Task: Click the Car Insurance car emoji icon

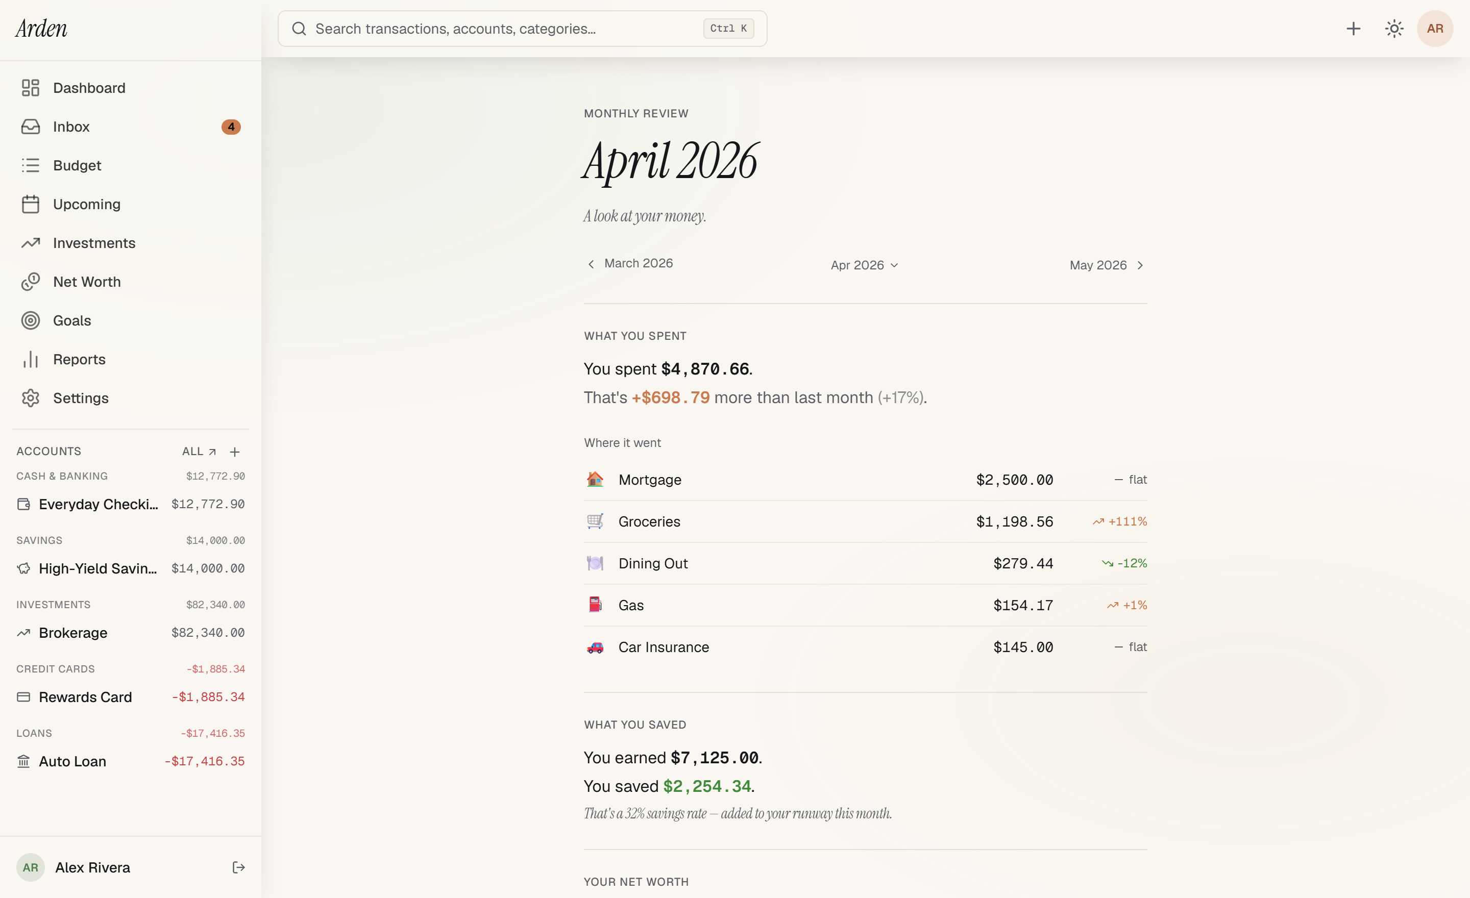Action: click(595, 647)
